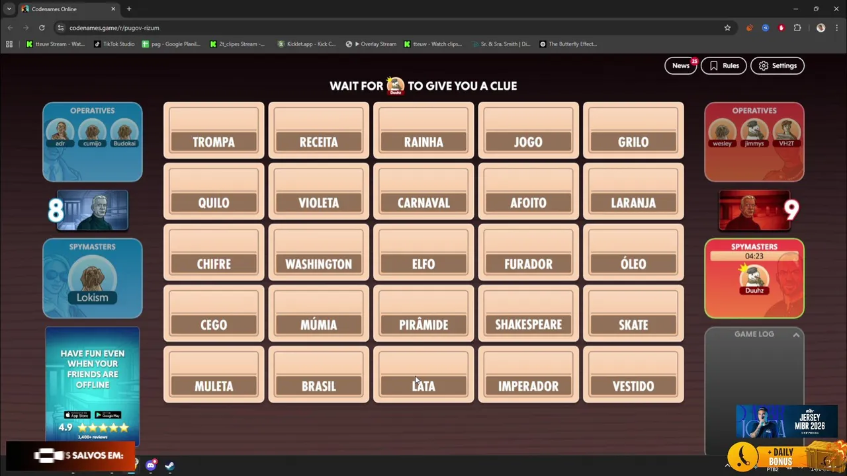Open The Butterfly Effect bookmark
847x476 pixels.
pyautogui.click(x=568, y=44)
